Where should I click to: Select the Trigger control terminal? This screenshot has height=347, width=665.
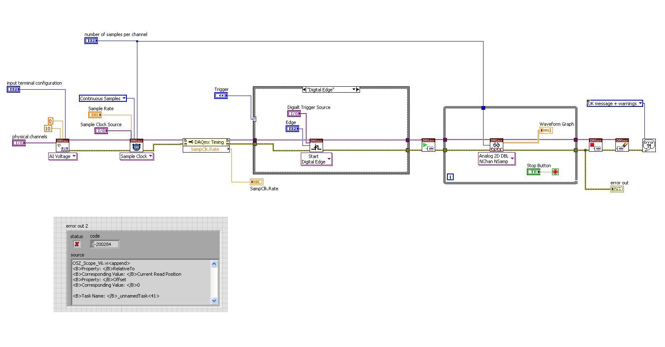[x=221, y=96]
